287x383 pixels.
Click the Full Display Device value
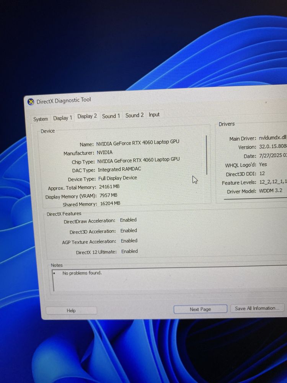pos(117,178)
